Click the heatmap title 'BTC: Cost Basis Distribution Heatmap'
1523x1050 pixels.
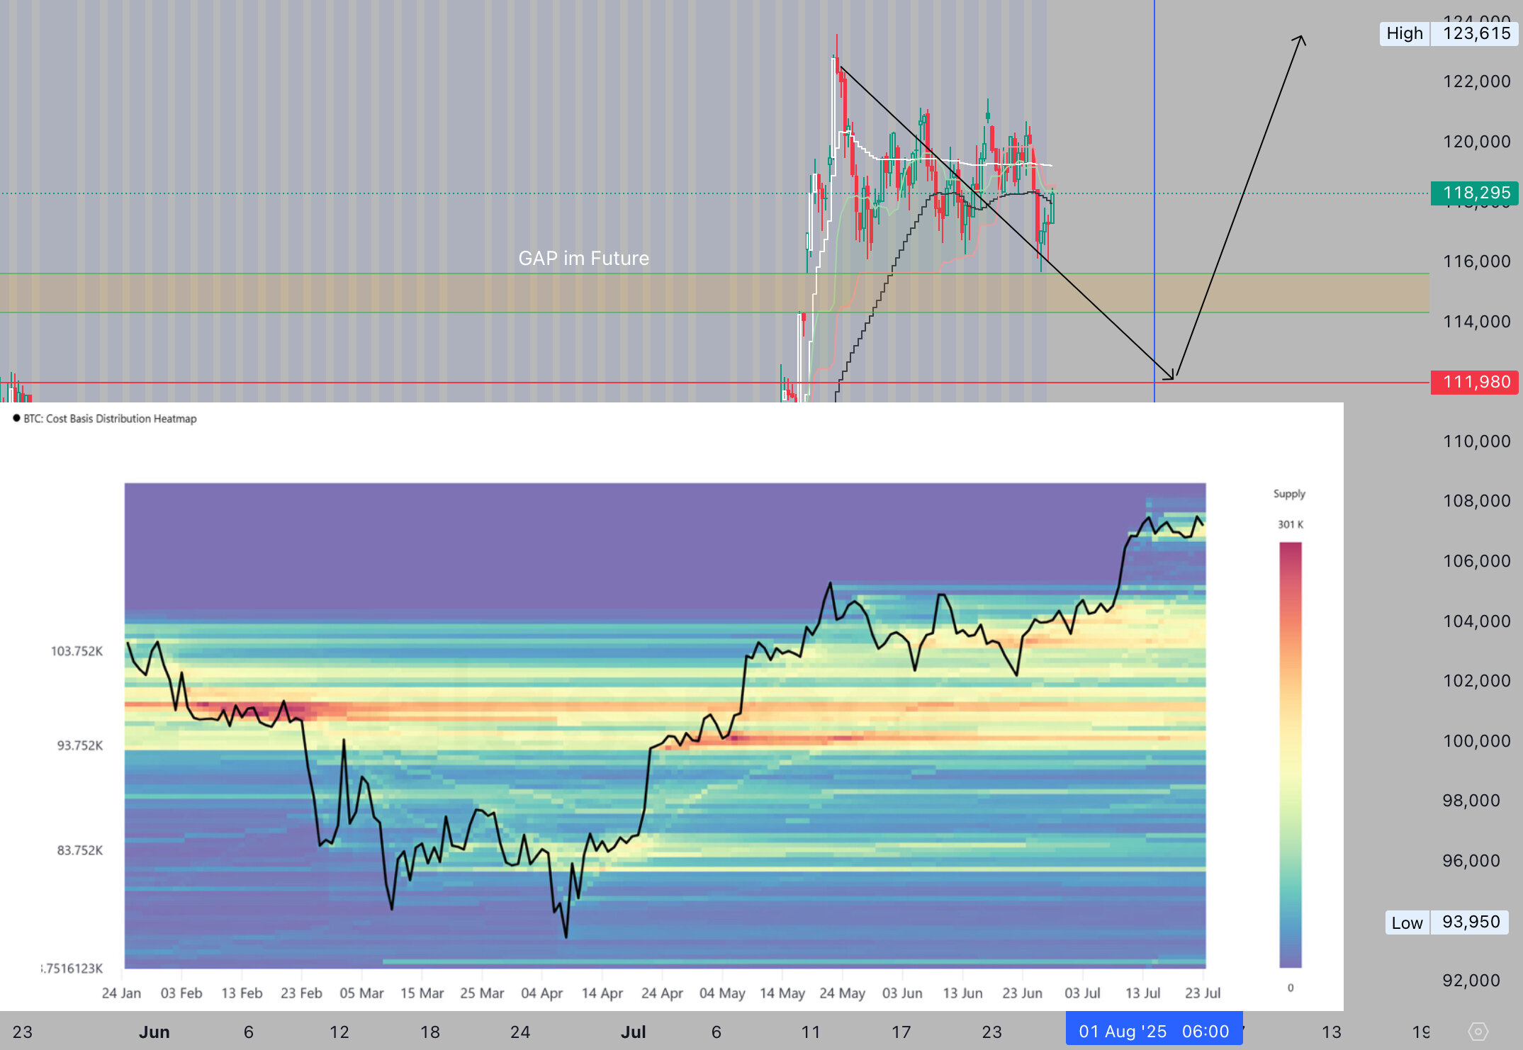coord(110,419)
